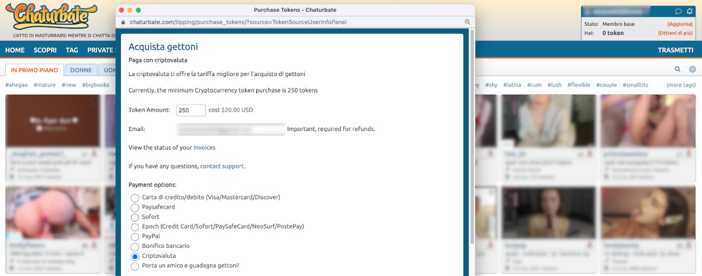702x276 pixels.
Task: Click the #smalltits tag
Action: click(x=635, y=85)
